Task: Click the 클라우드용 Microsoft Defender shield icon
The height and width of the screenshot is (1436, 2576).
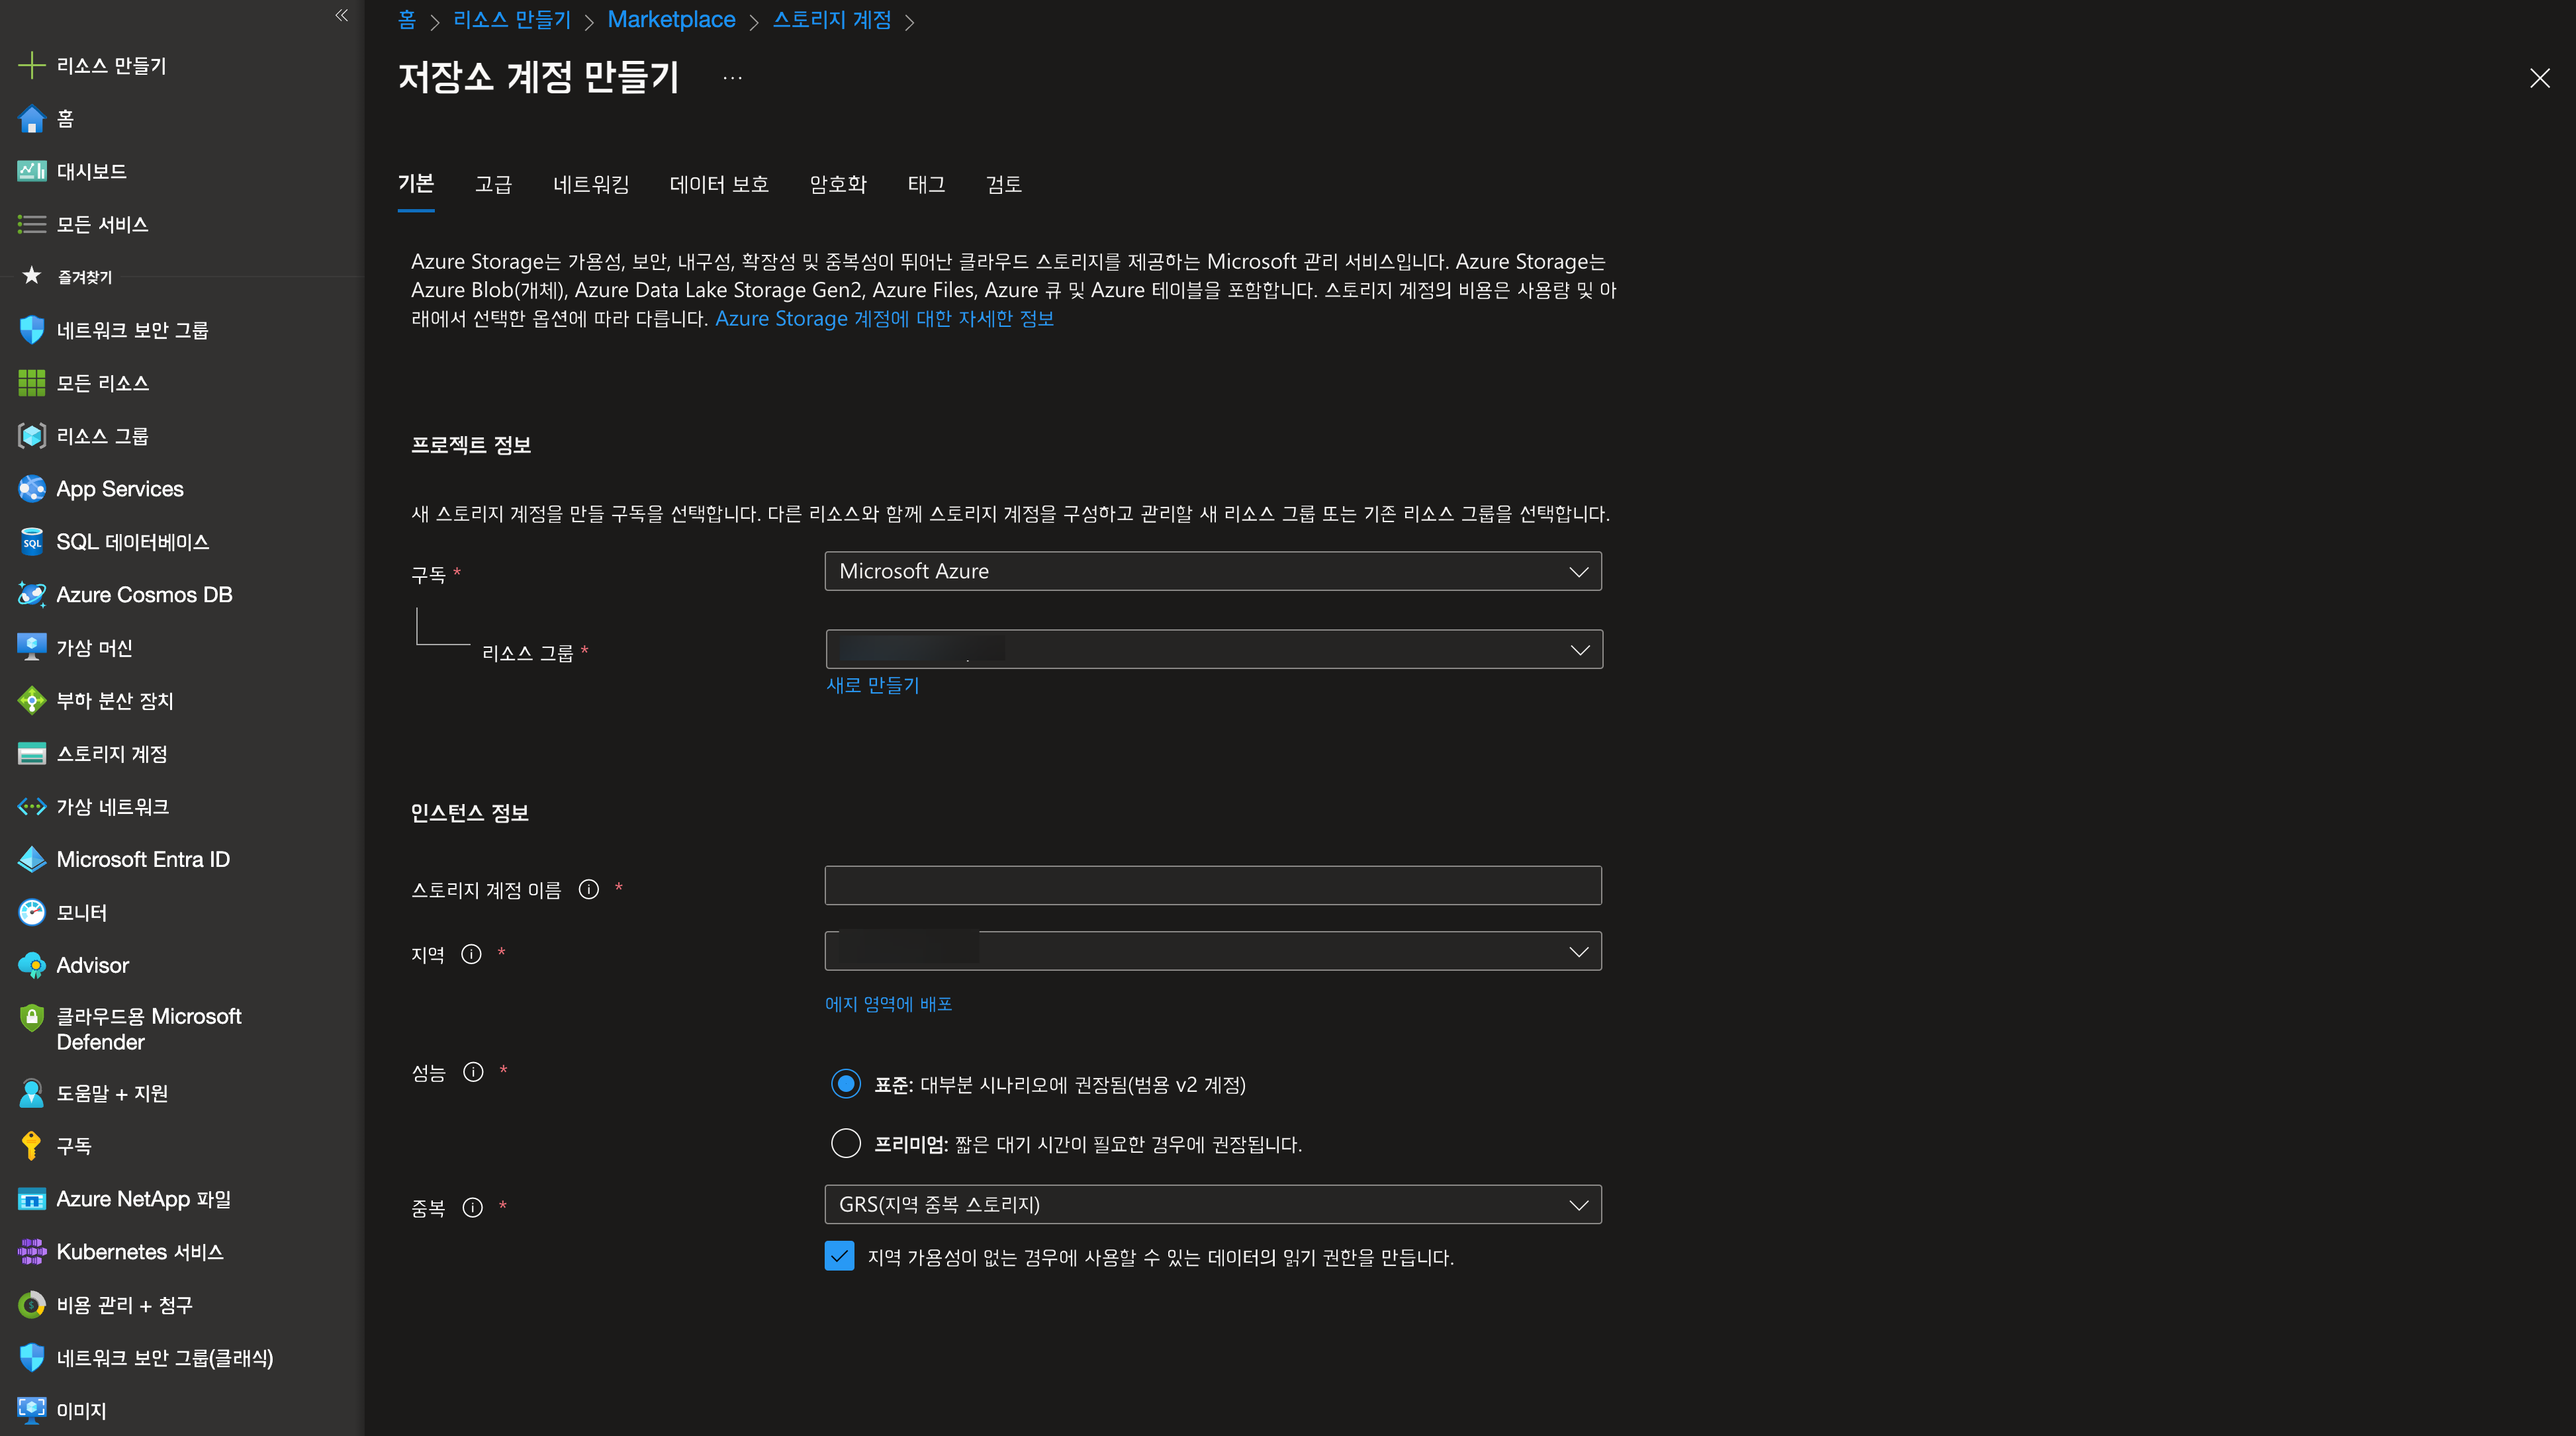Action: 32,1018
